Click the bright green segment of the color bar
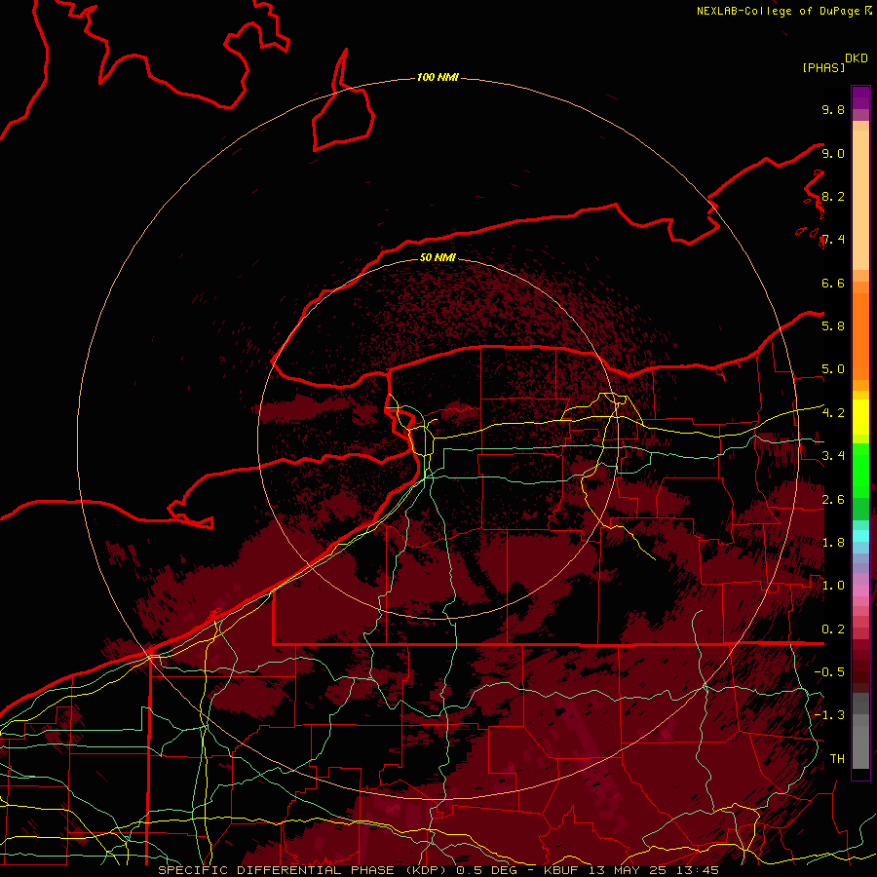 click(x=860, y=471)
